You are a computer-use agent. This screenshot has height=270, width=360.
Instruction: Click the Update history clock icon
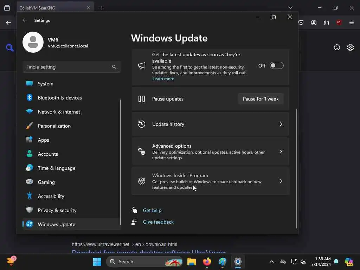142,124
